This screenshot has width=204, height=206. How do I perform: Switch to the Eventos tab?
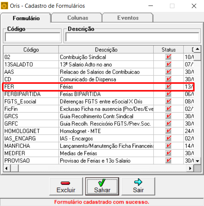coord(128,18)
